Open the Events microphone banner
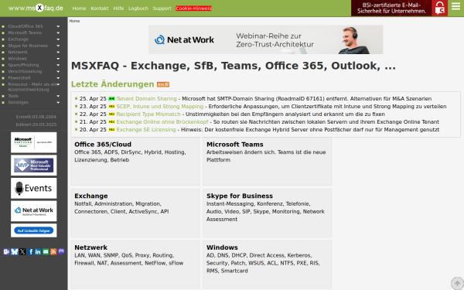 click(34, 188)
